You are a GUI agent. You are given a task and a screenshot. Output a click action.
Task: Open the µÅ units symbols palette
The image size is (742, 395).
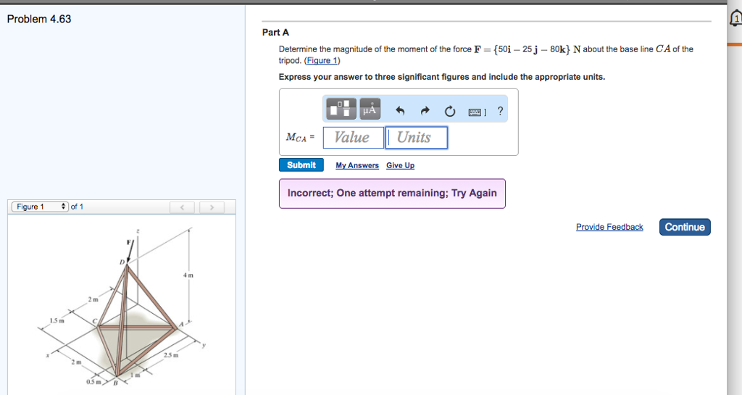(x=370, y=109)
